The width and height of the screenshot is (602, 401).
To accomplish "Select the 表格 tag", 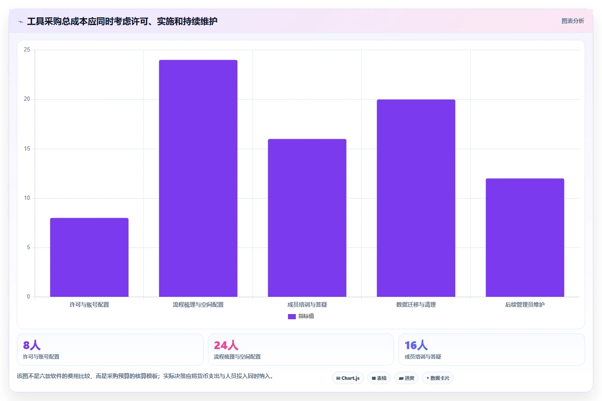I will tap(379, 378).
